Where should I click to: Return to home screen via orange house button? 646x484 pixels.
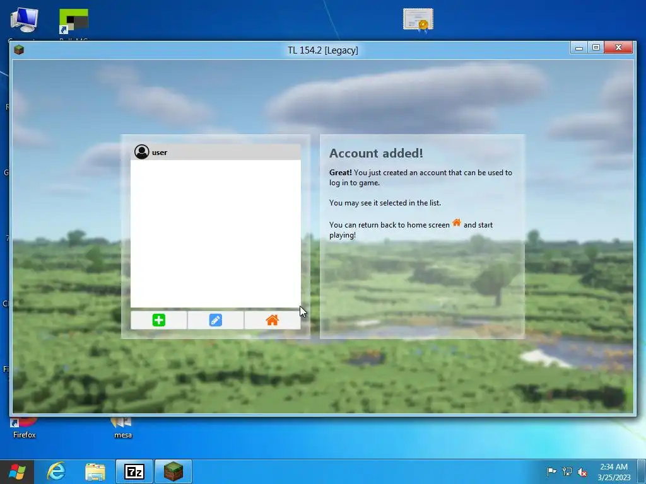[273, 320]
